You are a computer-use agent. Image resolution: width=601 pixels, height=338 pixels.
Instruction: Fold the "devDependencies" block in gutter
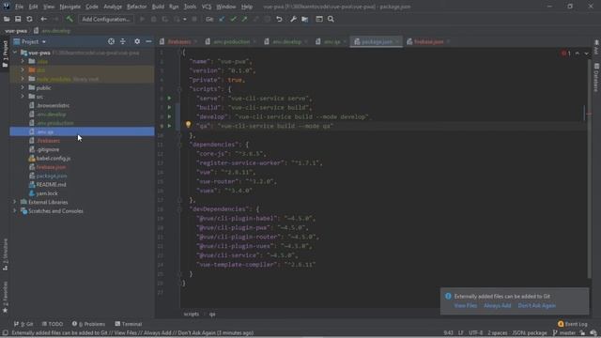click(179, 209)
